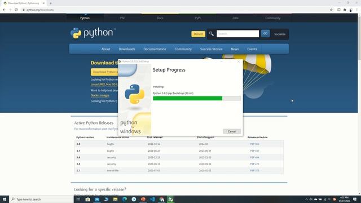Open the PEP link in the 2.7 row

click(254, 170)
